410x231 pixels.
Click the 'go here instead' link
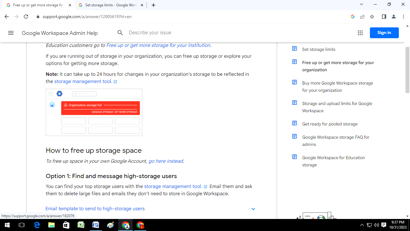coord(166,161)
